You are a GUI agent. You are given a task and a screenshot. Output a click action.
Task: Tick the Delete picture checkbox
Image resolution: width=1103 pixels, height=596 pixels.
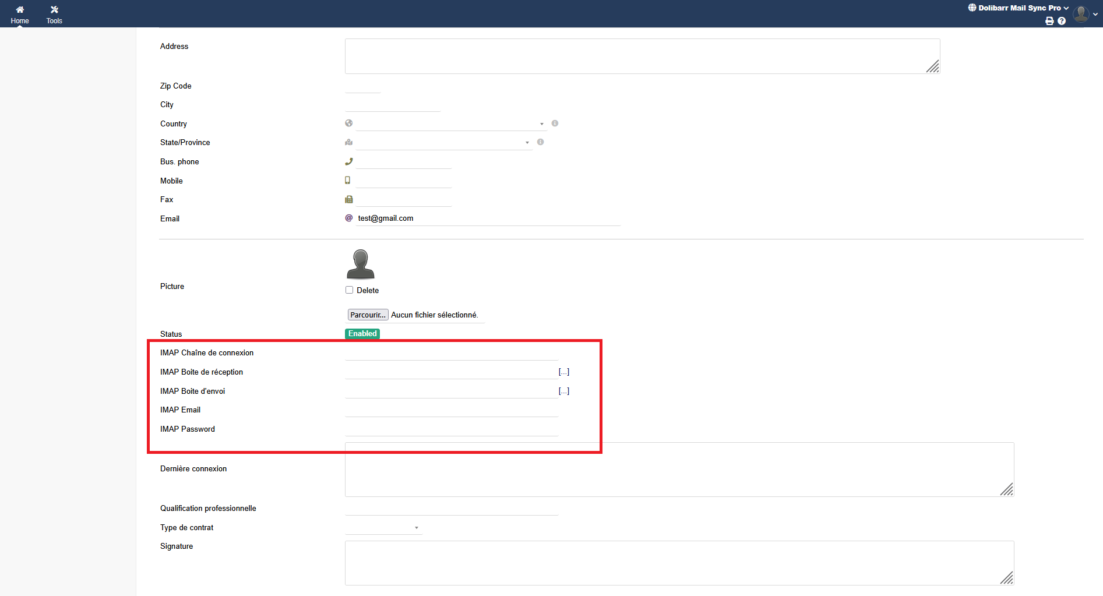pos(350,290)
